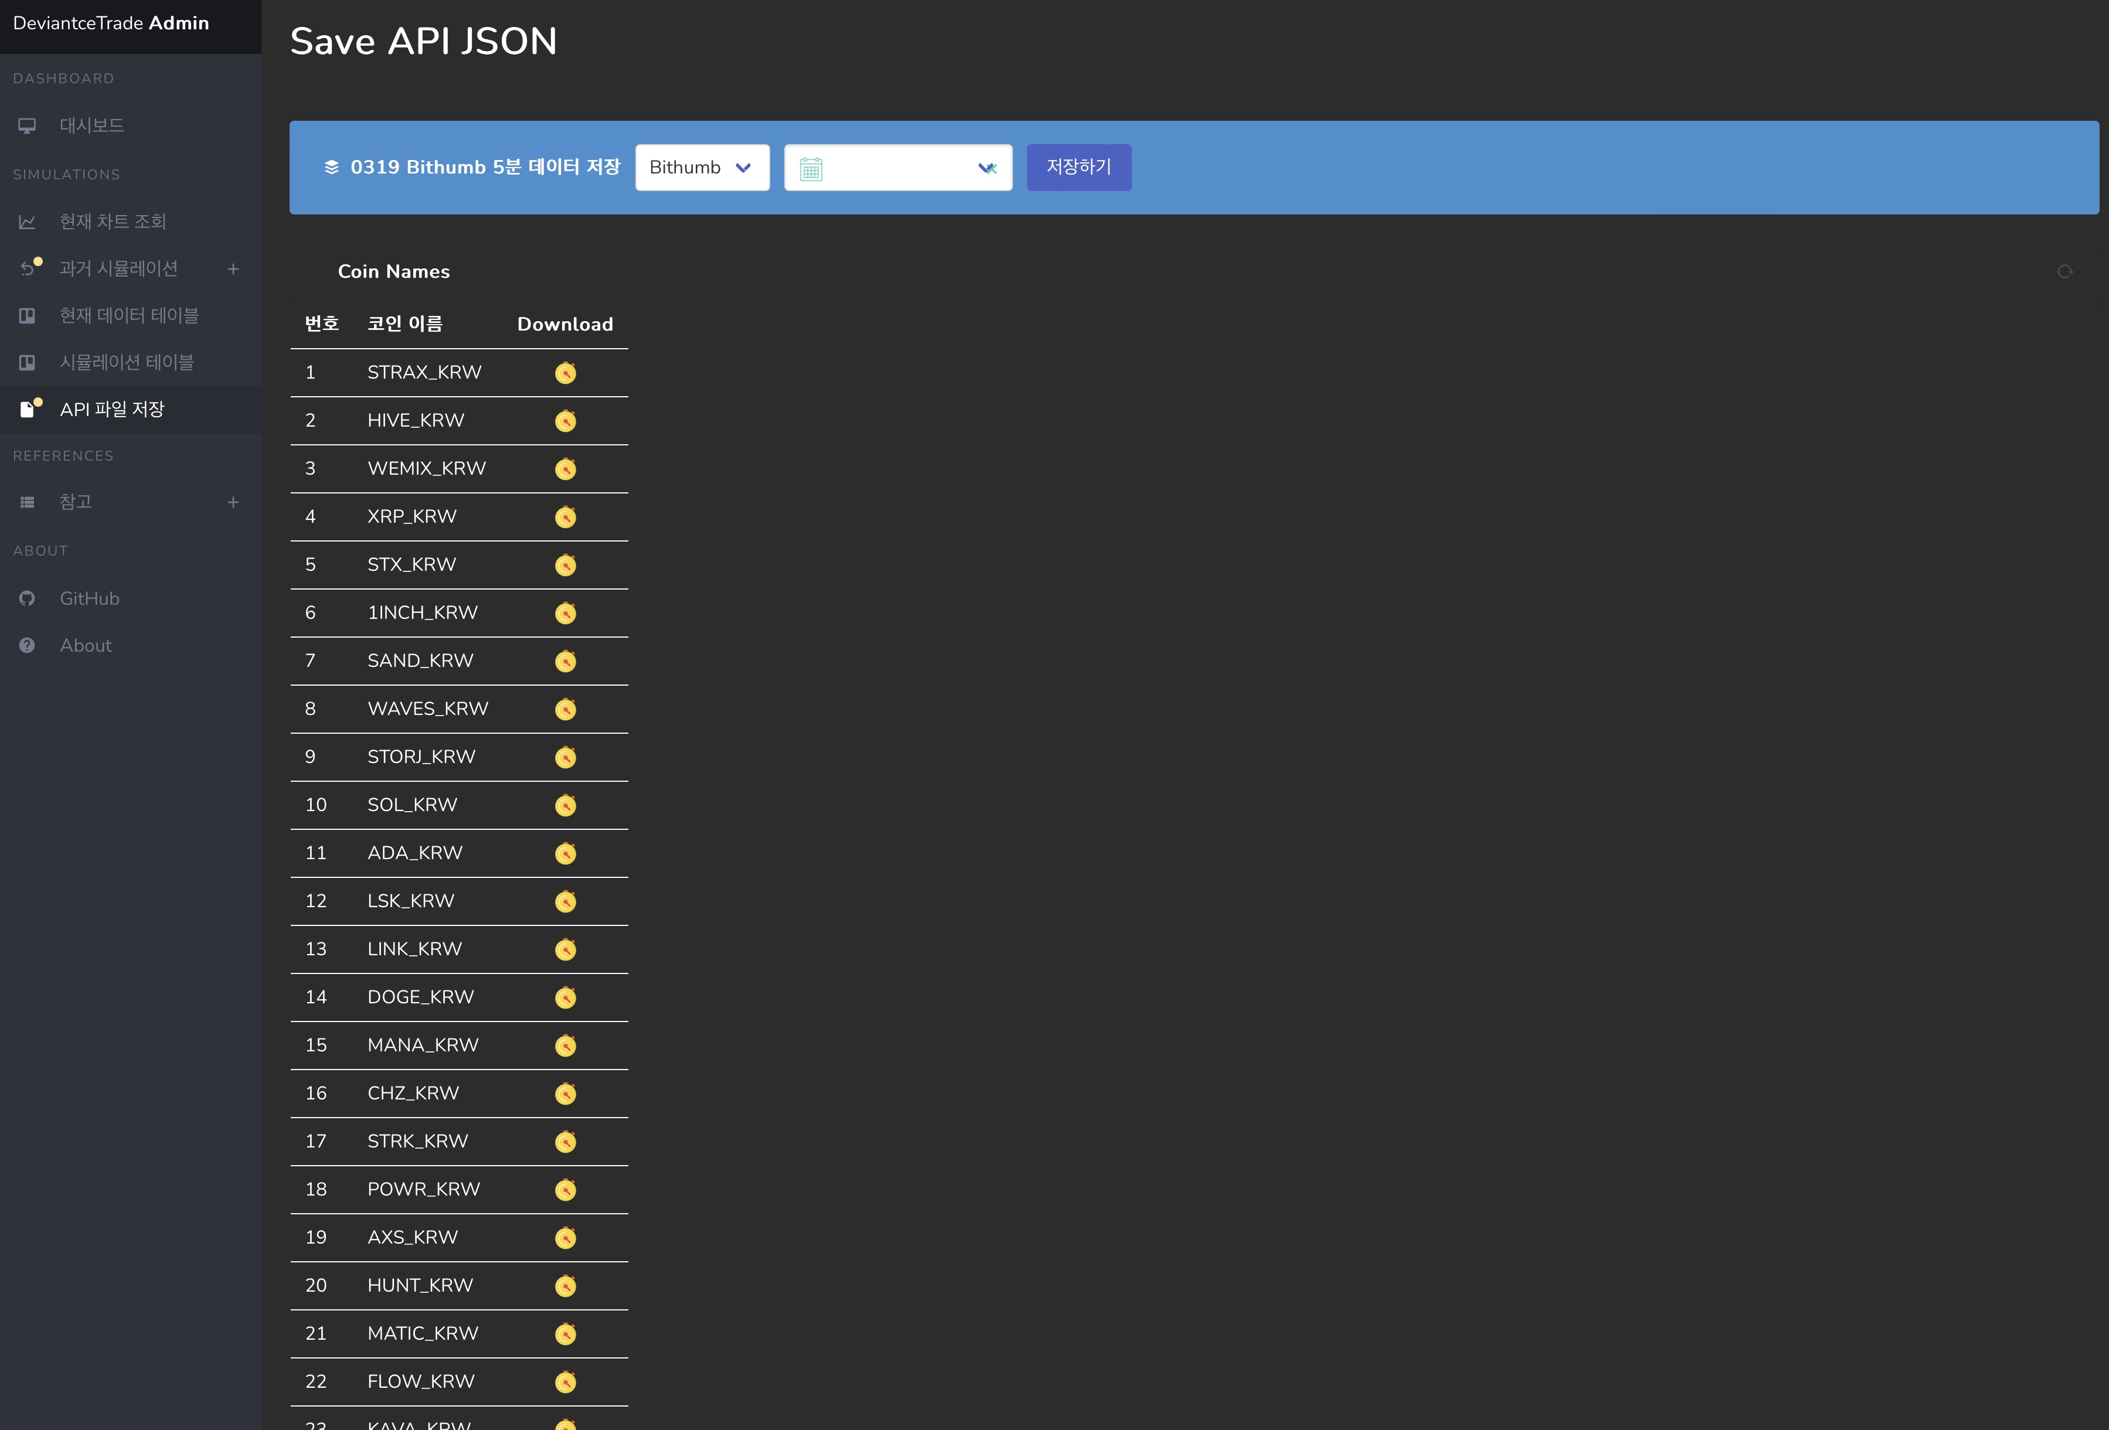Click the download icon for DOGE_KRW row
Viewport: 2109px width, 1430px height.
tap(566, 997)
